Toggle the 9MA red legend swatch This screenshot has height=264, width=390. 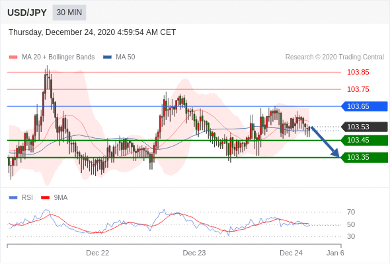(x=45, y=198)
